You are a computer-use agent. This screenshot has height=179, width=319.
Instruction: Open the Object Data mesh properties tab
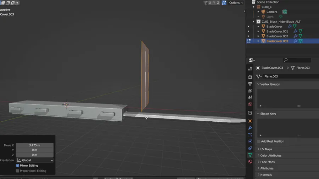[x=250, y=155]
